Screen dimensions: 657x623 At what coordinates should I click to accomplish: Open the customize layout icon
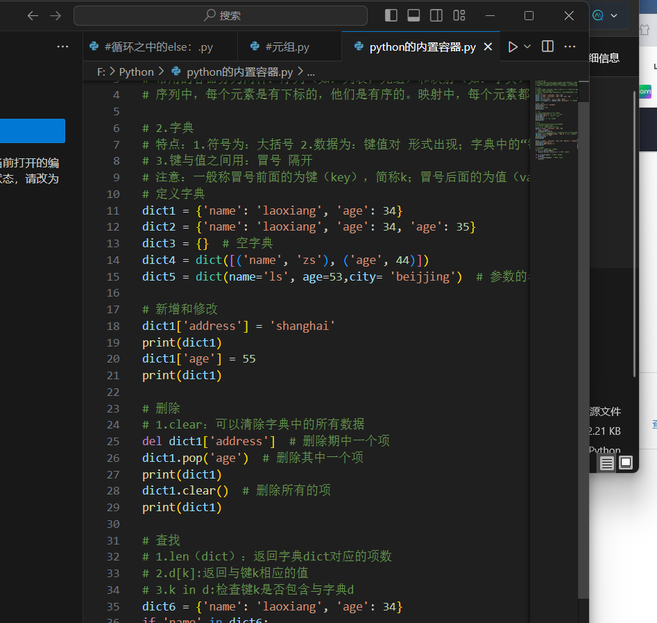[x=459, y=15]
